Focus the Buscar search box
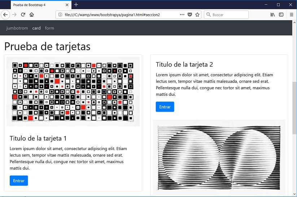Screen dimensions: 297x197 click(x=226, y=14)
